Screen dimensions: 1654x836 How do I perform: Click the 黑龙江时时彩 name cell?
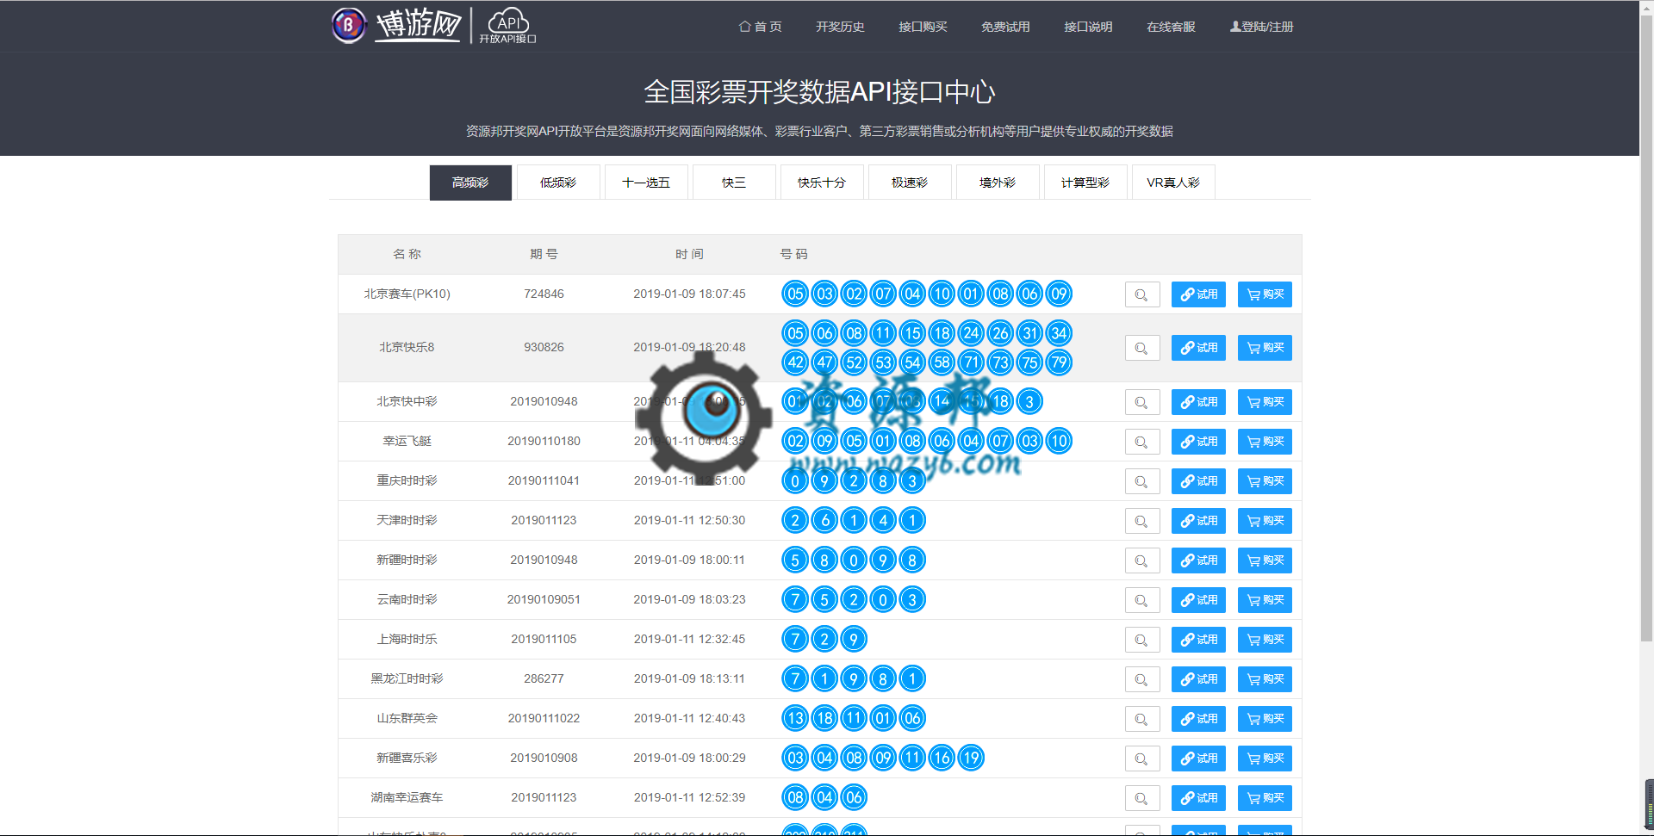[407, 679]
